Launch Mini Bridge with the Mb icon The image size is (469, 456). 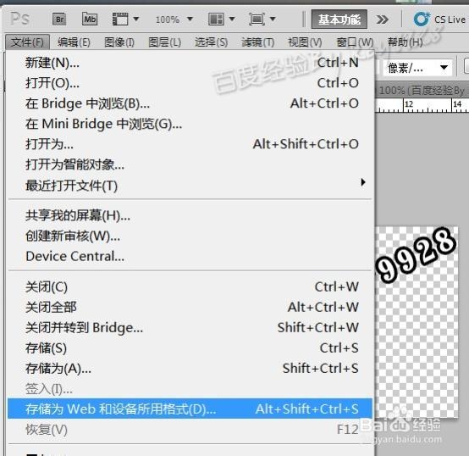pyautogui.click(x=90, y=19)
